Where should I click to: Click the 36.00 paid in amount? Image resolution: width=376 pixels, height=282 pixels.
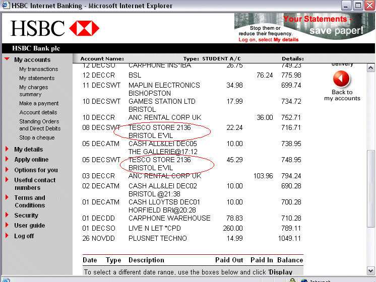pyautogui.click(x=265, y=117)
